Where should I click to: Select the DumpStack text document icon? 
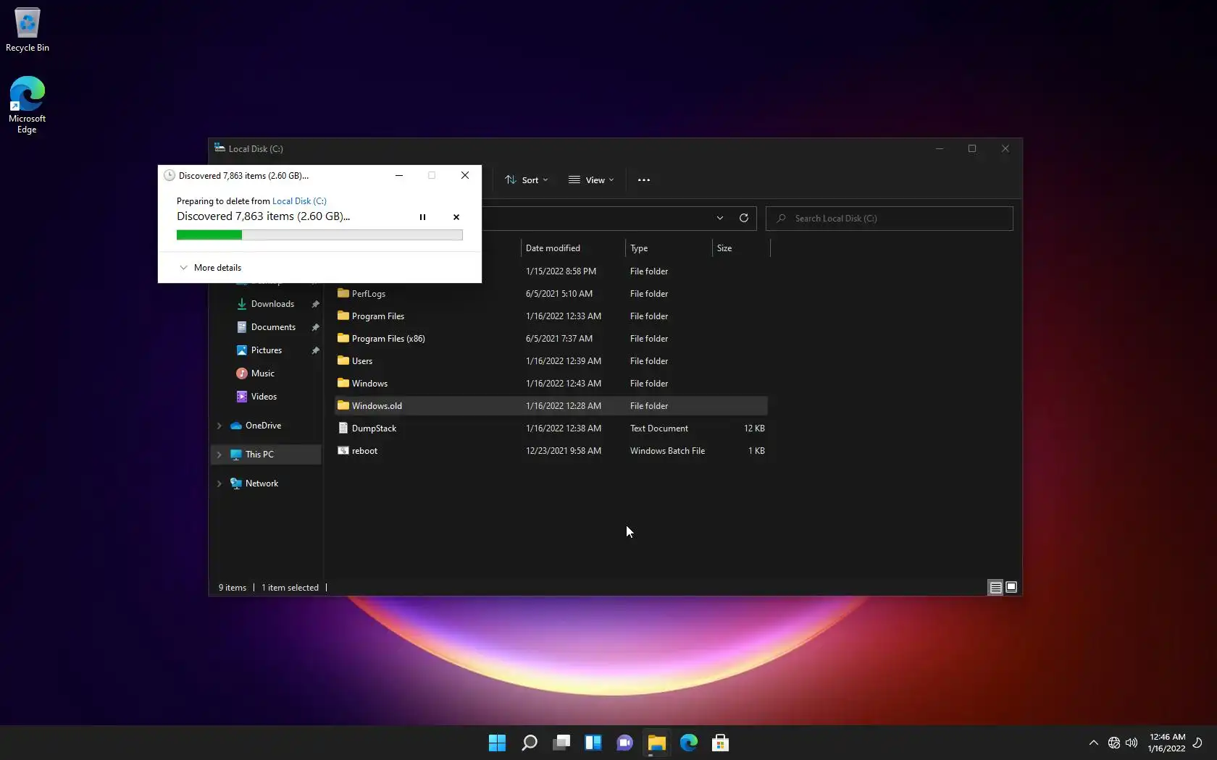[x=343, y=428]
